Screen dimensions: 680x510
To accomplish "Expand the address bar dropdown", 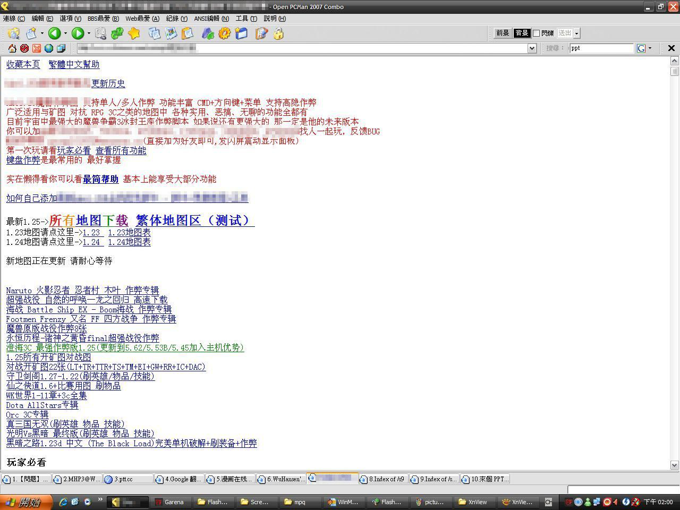I will (x=532, y=48).
